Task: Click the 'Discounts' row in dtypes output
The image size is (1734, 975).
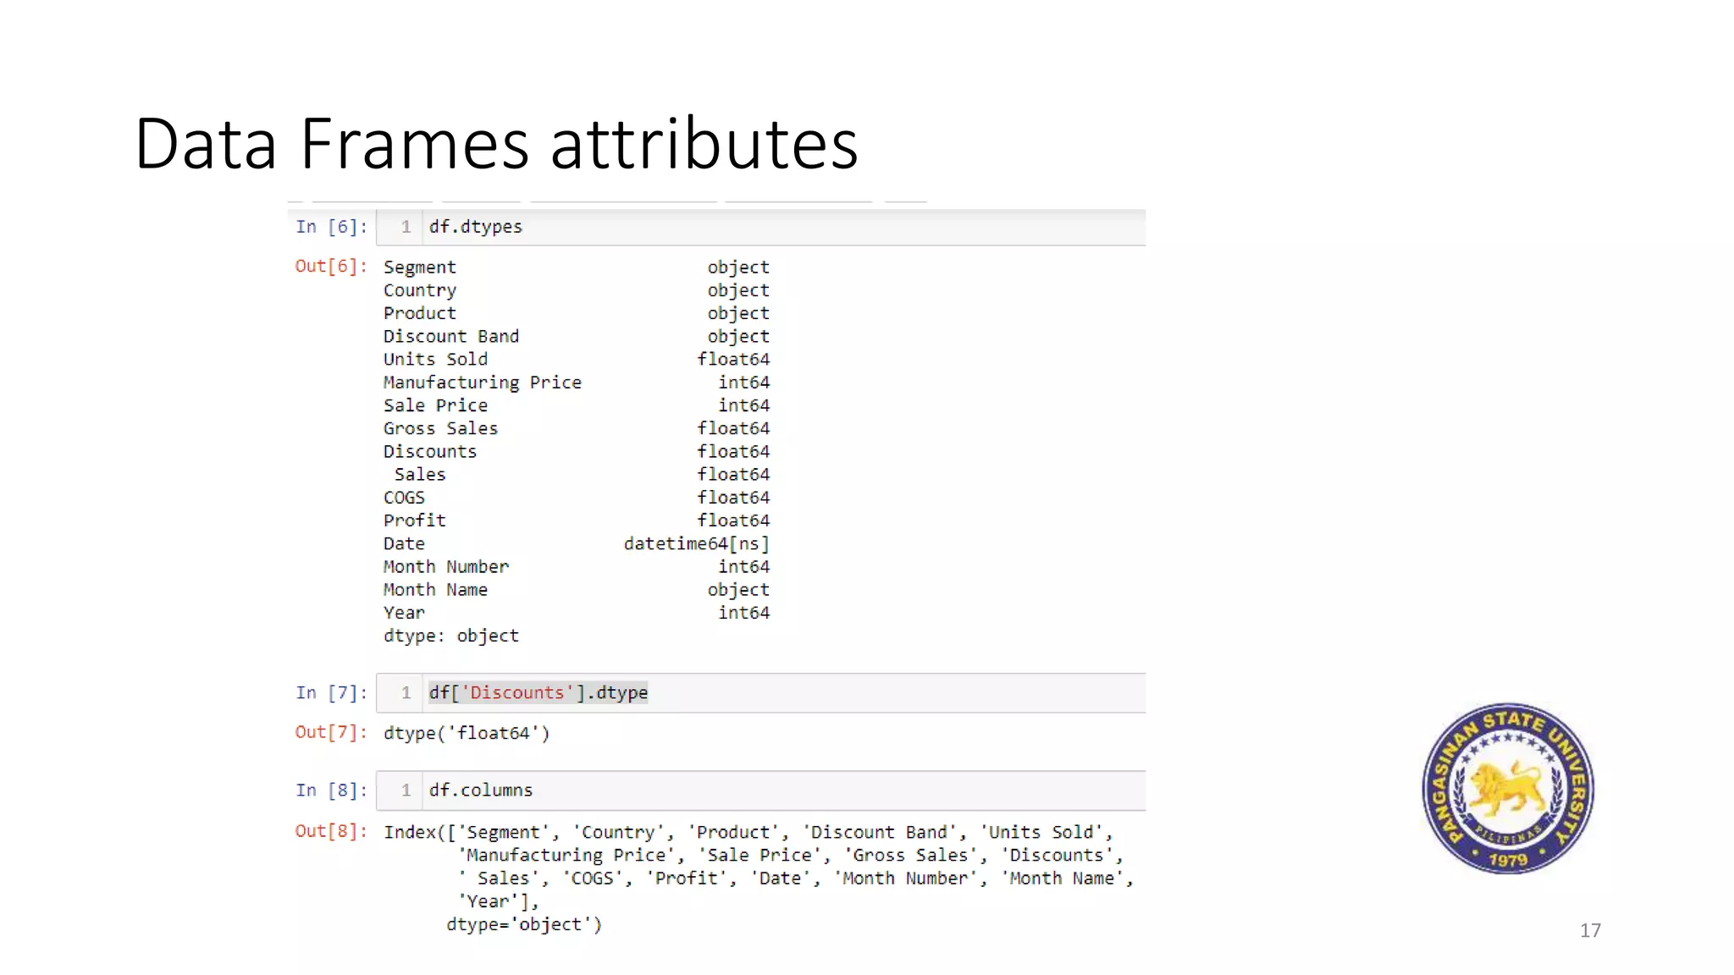Action: [577, 451]
